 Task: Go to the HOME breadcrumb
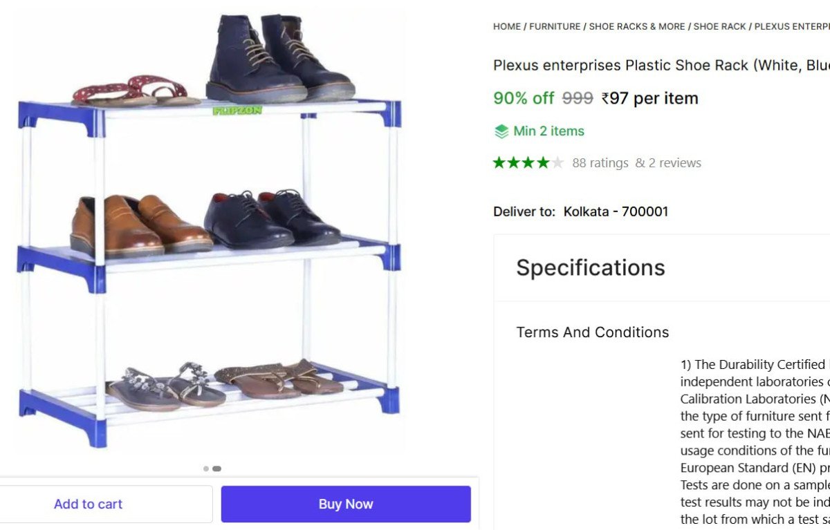507,26
